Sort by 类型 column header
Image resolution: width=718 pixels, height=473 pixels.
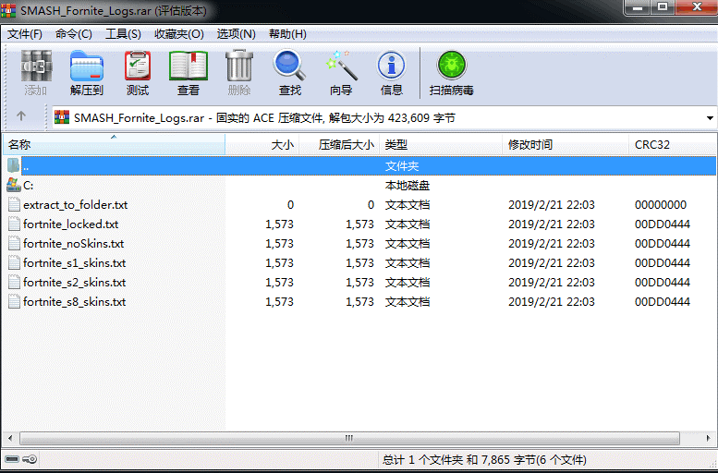[x=441, y=145]
